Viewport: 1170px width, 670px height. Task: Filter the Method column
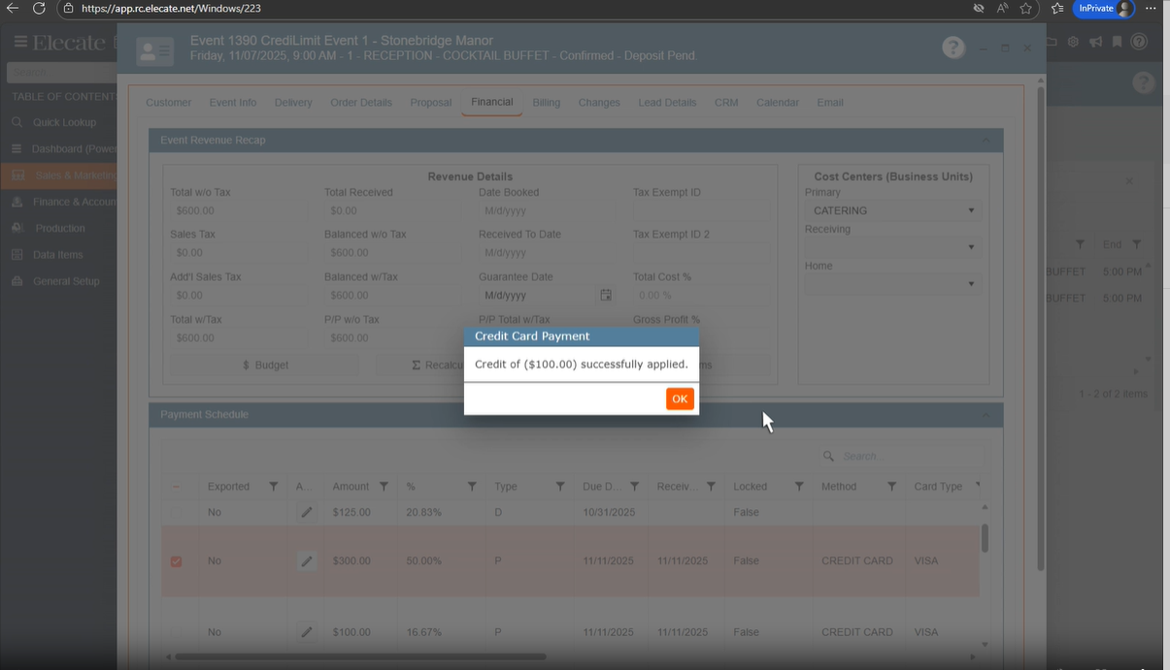coord(891,487)
